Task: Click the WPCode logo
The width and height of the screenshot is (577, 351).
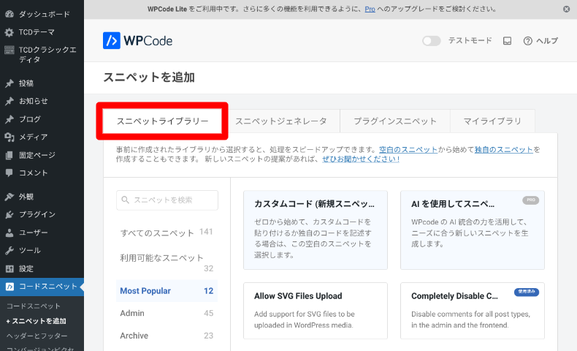Action: [137, 40]
